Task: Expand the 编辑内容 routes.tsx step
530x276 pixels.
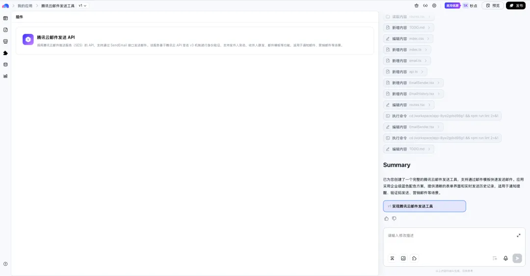Action: pyautogui.click(x=409, y=105)
